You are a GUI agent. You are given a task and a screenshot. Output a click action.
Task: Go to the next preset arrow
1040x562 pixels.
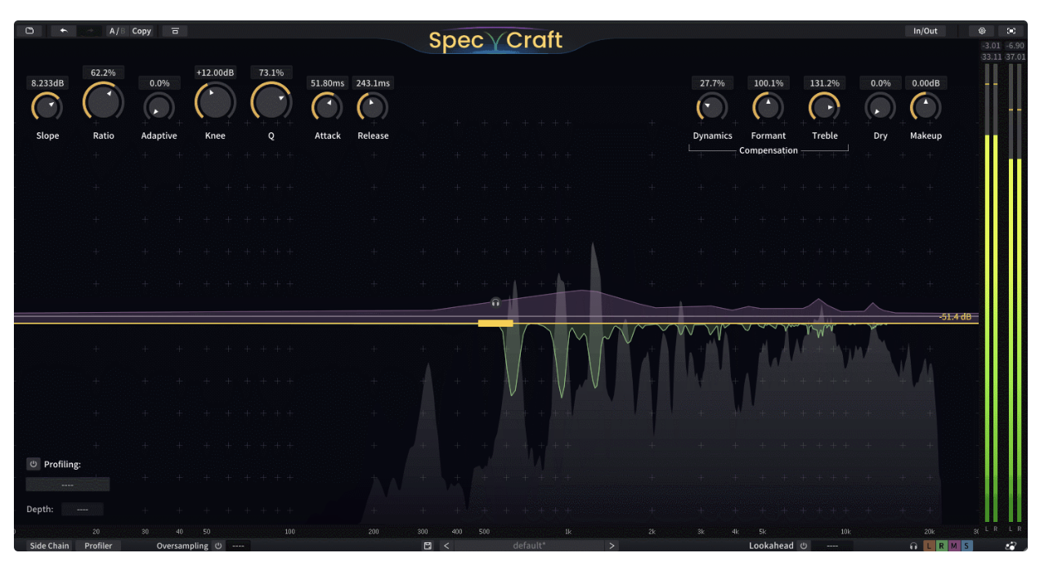click(612, 546)
